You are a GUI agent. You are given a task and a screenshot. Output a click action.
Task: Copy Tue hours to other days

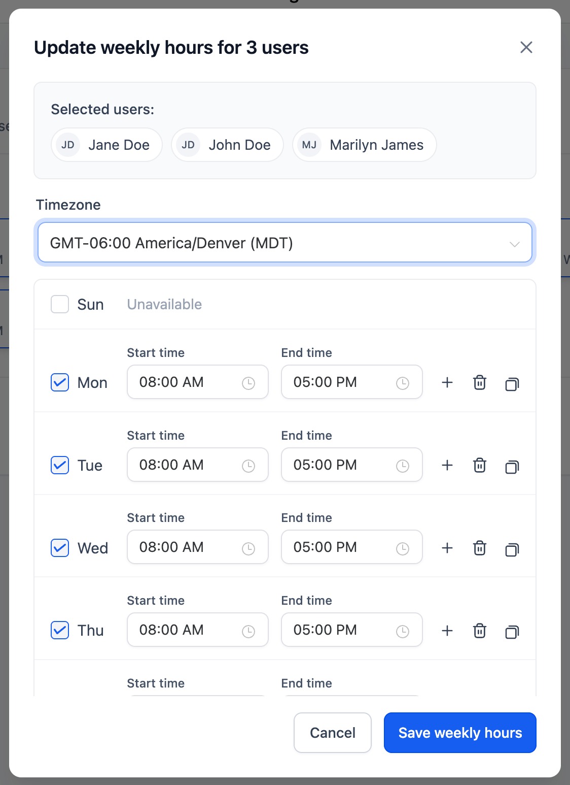point(512,466)
